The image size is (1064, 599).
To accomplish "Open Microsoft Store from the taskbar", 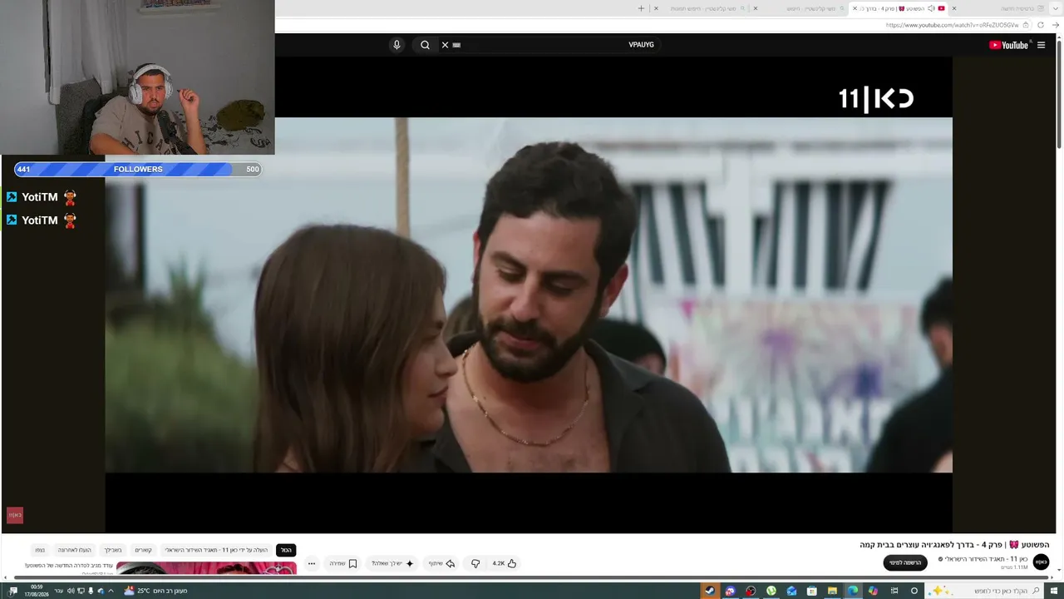I will [x=812, y=591].
